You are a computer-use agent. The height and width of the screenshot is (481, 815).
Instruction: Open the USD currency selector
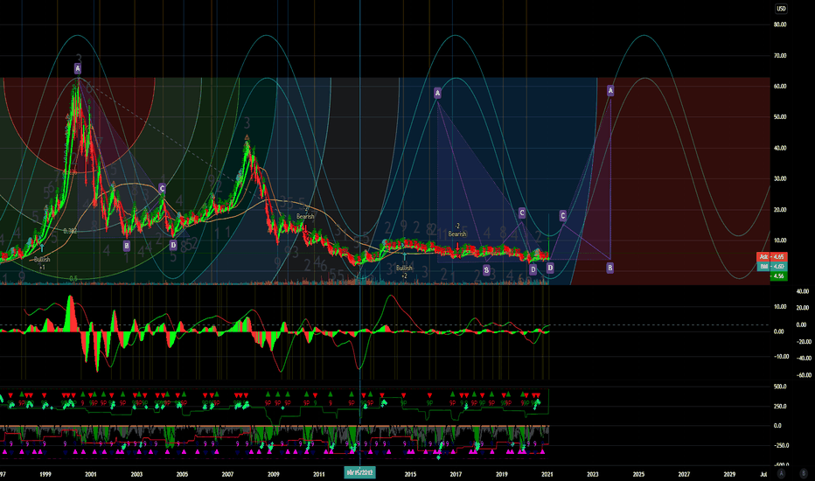coord(781,9)
